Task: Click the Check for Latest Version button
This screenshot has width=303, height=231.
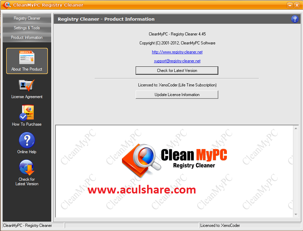Action: pyautogui.click(x=177, y=71)
